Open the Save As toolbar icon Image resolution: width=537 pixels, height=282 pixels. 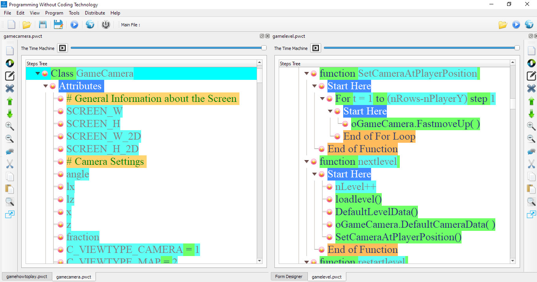point(59,24)
